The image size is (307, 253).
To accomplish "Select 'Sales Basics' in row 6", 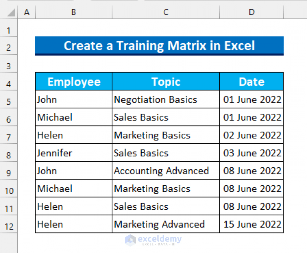I will [166, 117].
